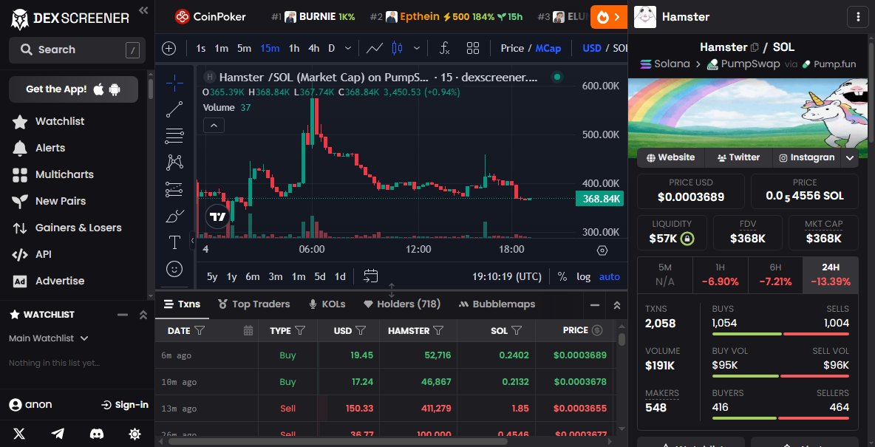Expand the Main Watchlist dropdown

click(x=49, y=338)
